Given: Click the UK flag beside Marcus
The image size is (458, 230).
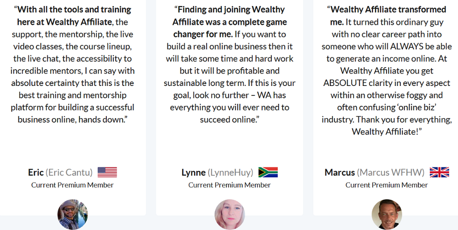Looking at the screenshot, I should [x=439, y=172].
